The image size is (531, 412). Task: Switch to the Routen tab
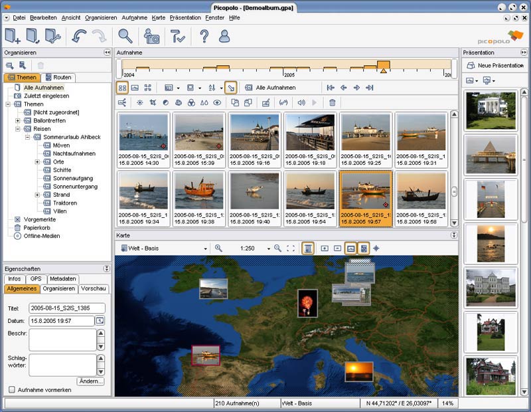pyautogui.click(x=58, y=78)
